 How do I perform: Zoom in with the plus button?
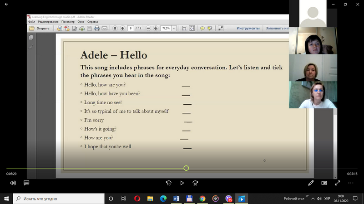156,28
